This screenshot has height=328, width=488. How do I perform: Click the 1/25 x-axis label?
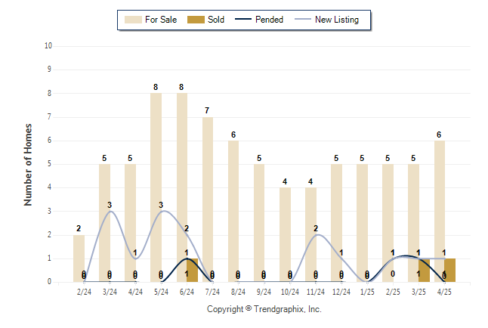pos(367,292)
